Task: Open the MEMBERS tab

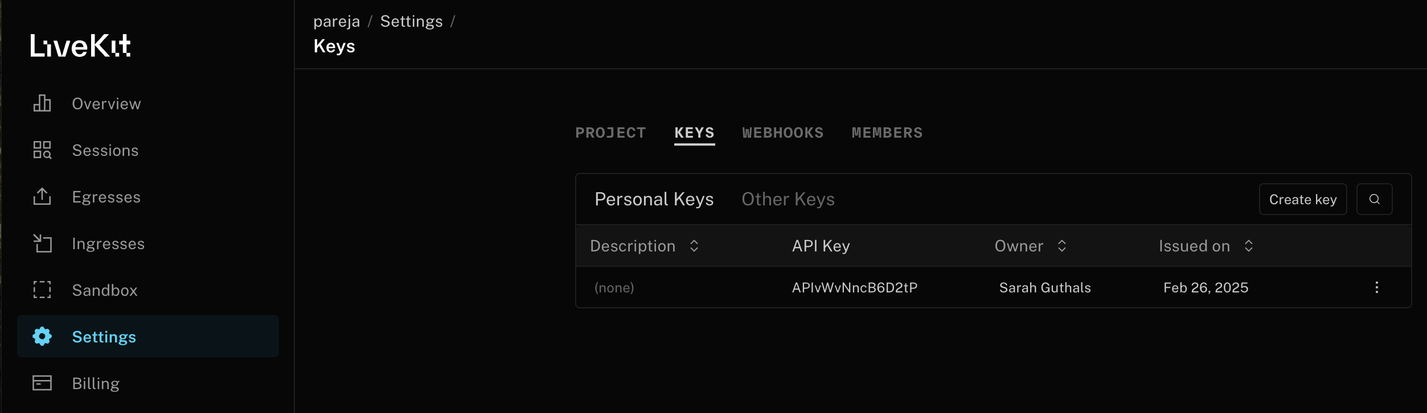Action: pyautogui.click(x=887, y=133)
